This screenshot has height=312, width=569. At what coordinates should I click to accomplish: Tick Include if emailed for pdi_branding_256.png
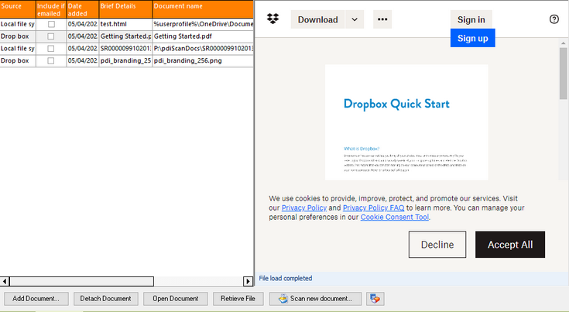pyautogui.click(x=51, y=60)
